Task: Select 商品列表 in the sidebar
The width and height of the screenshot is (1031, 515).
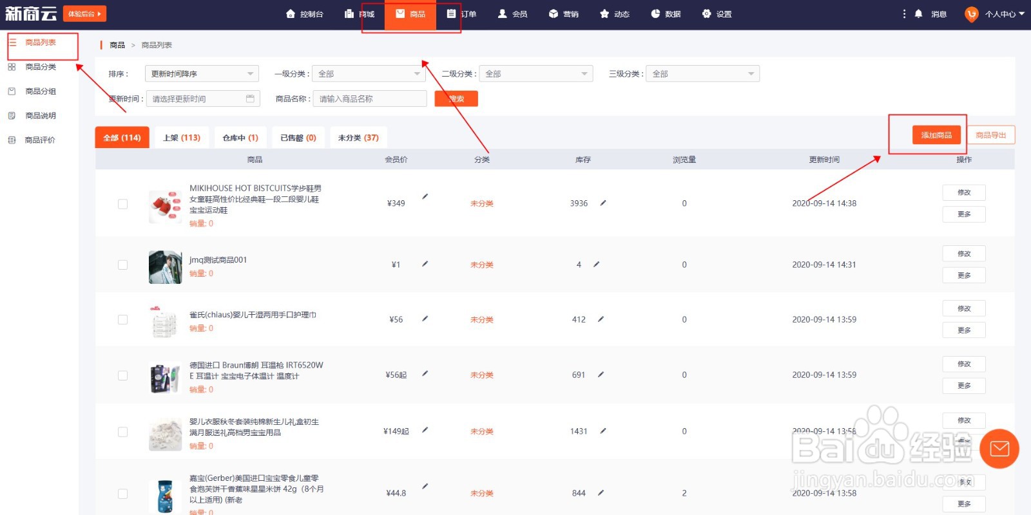Action: click(40, 42)
